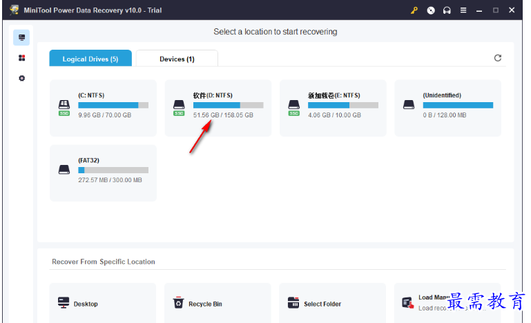
Task: Click the "4.06 GB / 10.00 GB" text
Action: [x=335, y=115]
